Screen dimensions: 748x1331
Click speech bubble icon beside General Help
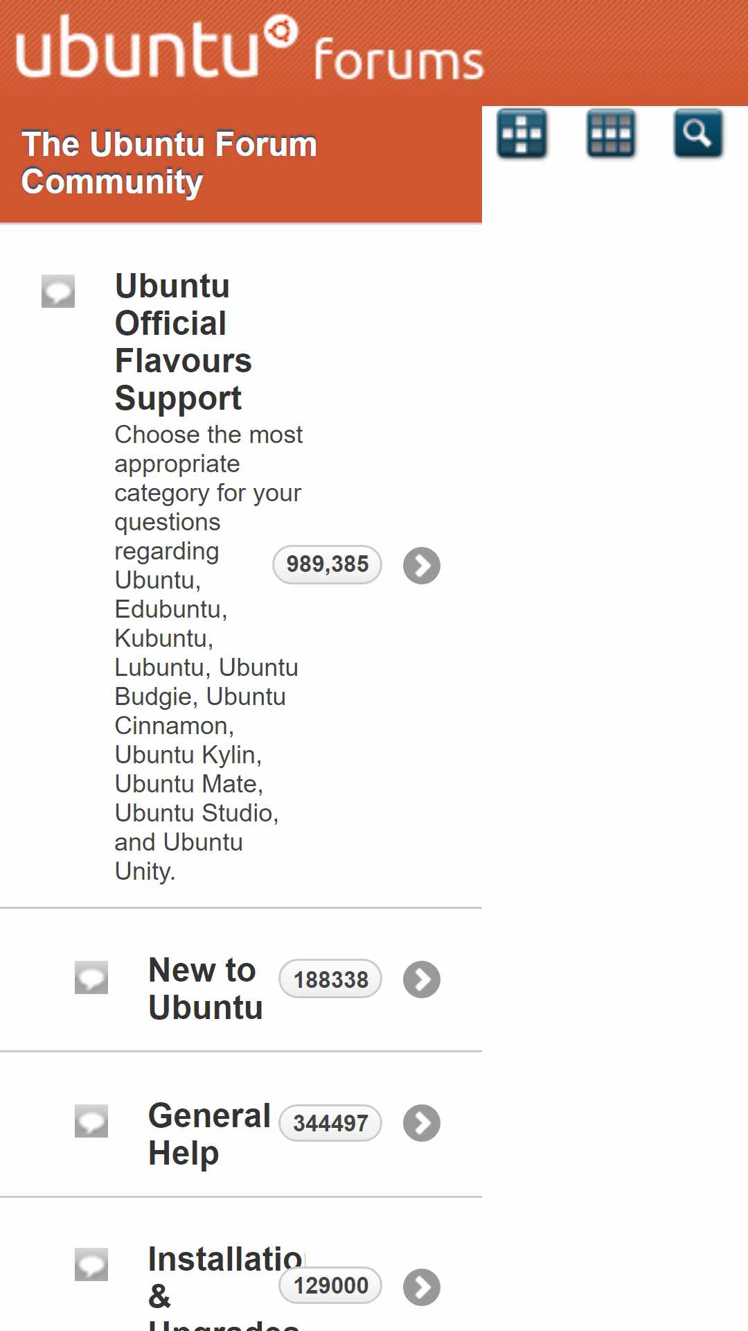click(x=91, y=1121)
